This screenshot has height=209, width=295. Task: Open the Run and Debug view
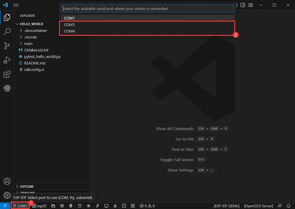click(x=7, y=60)
